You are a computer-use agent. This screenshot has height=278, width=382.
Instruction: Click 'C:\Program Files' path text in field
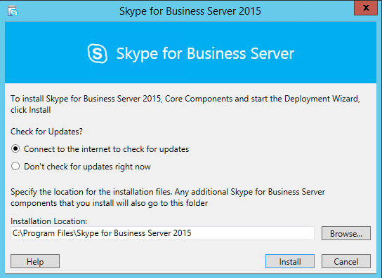point(43,233)
